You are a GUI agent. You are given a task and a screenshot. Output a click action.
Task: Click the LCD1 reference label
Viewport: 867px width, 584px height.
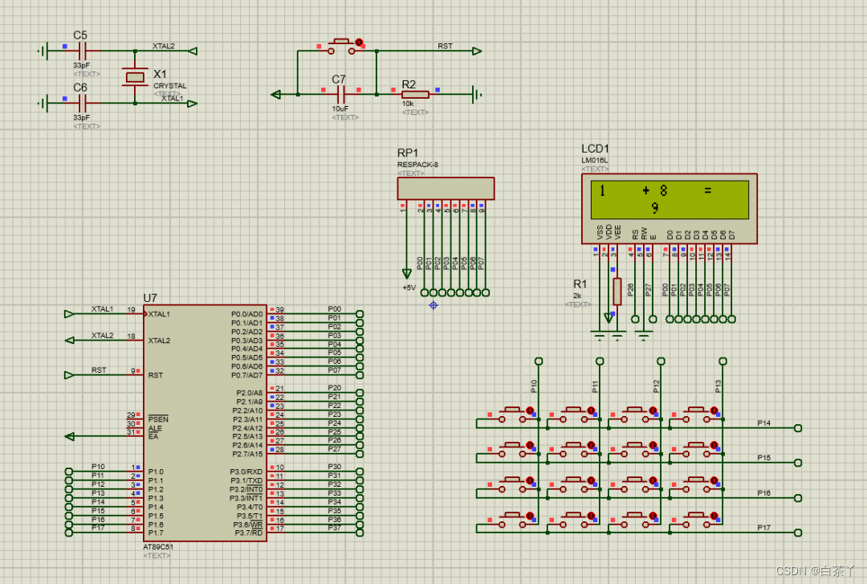595,149
